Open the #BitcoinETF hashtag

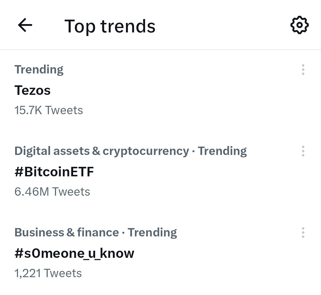(x=54, y=172)
